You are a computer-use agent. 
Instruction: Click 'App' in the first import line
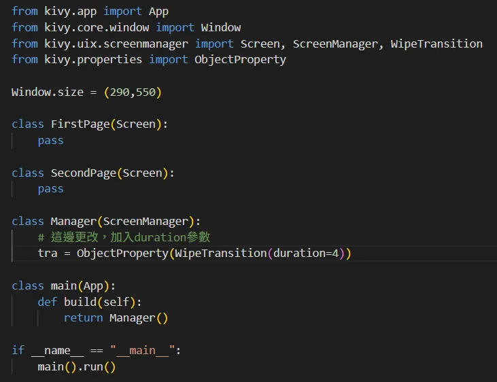click(x=158, y=12)
